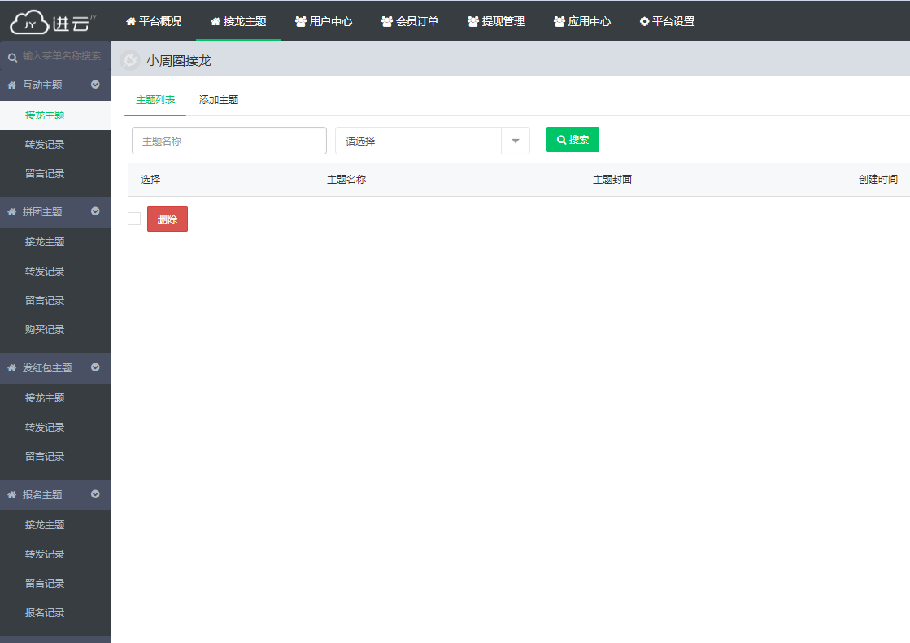The image size is (910, 643).
Task: Open 购买记录 under 拼团主题
Action: (x=45, y=330)
